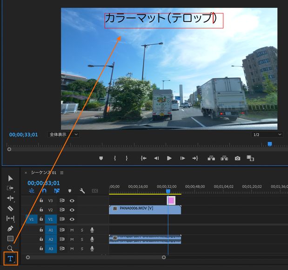Solo the A3 track

82,249
